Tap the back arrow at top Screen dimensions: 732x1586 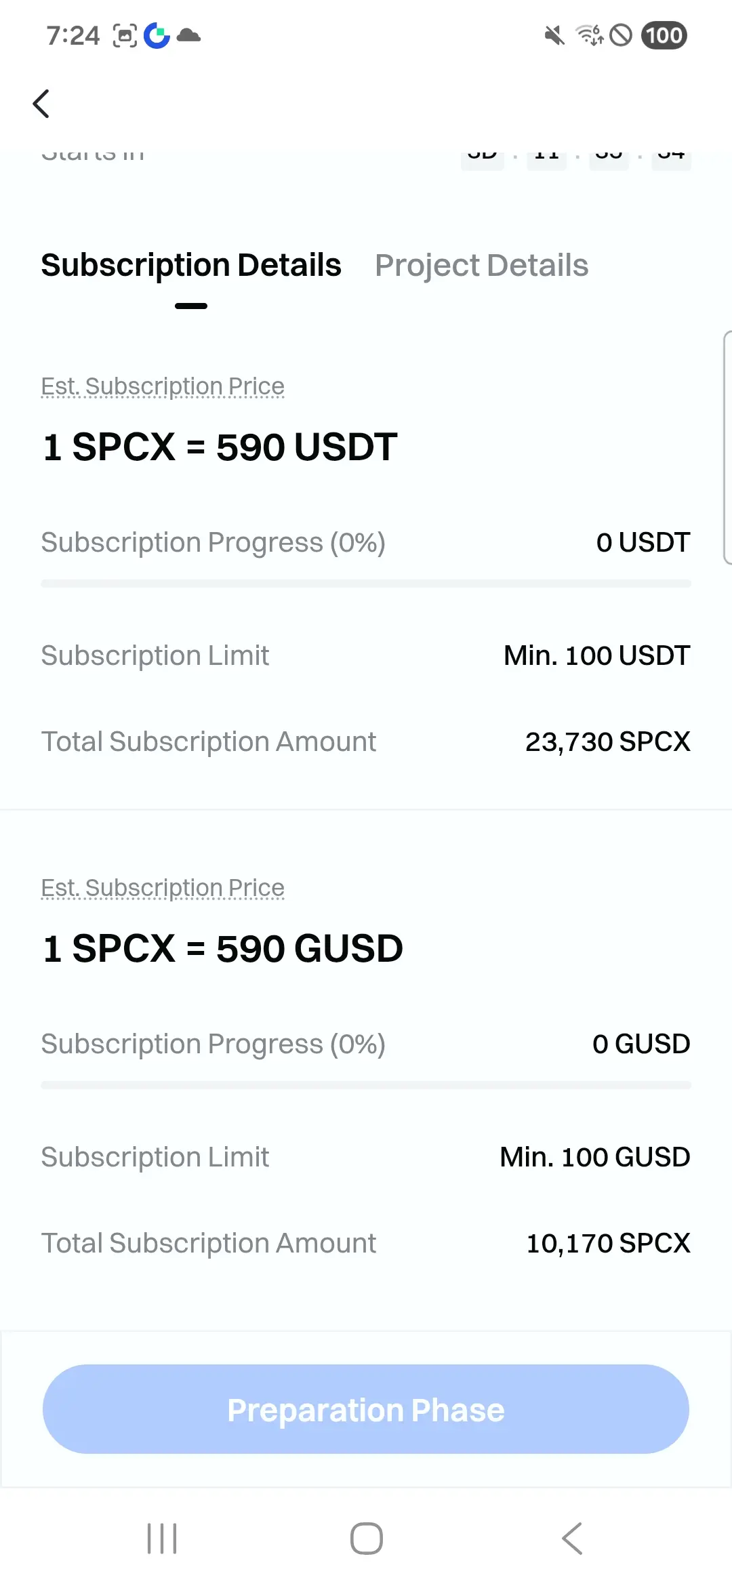click(41, 104)
